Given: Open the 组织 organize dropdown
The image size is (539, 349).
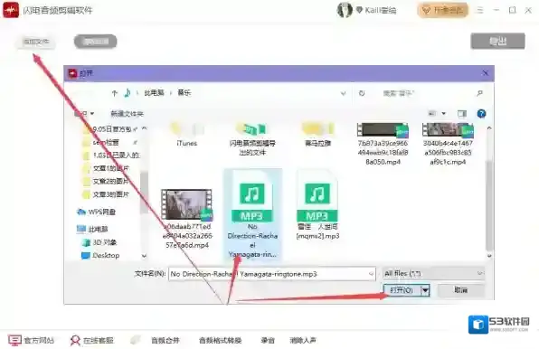Looking at the screenshot, I should point(84,113).
